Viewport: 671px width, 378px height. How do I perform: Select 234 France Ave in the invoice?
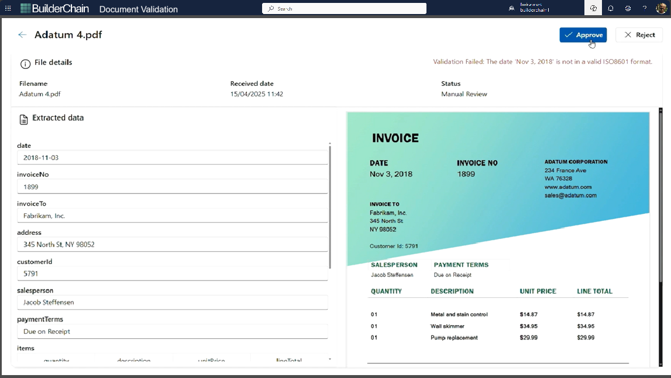click(x=565, y=170)
